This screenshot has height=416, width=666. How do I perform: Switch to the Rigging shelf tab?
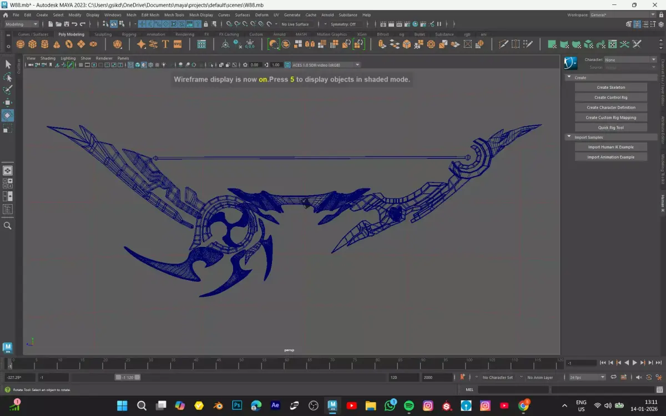tap(129, 34)
